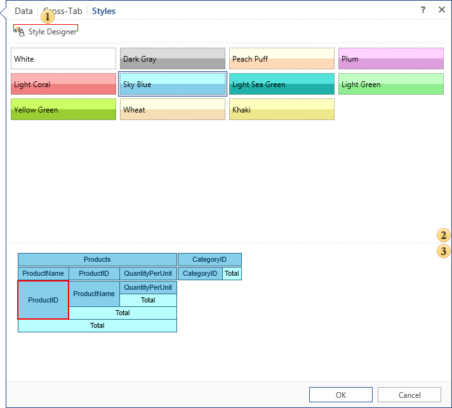Apply the Light Coral style
452x408 pixels.
tap(63, 84)
